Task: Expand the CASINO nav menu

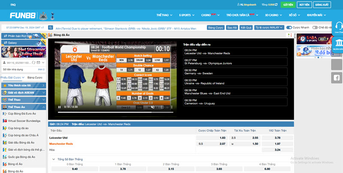Action: tap(210, 15)
